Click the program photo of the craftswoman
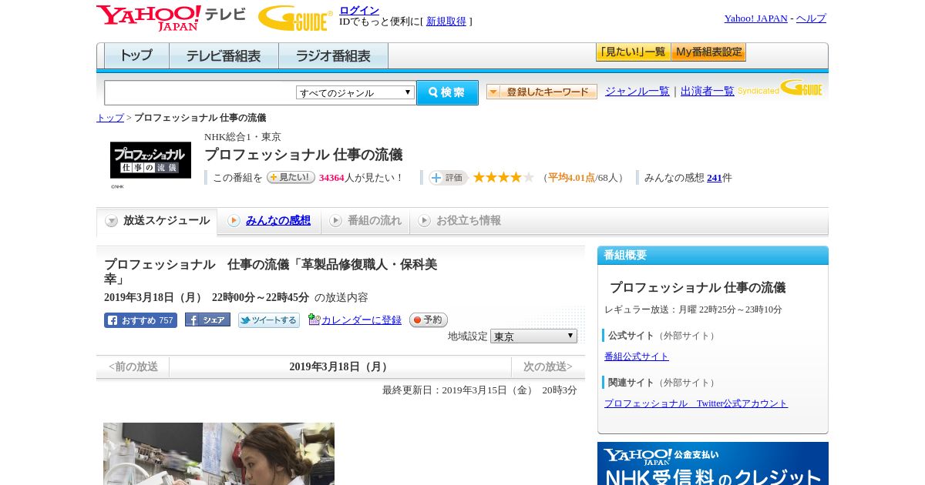Image resolution: width=925 pixels, height=485 pixels. coord(219,453)
